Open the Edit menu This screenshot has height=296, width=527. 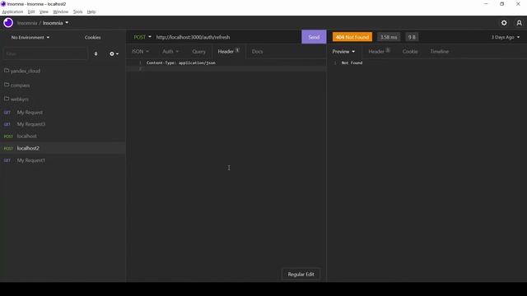(x=31, y=12)
